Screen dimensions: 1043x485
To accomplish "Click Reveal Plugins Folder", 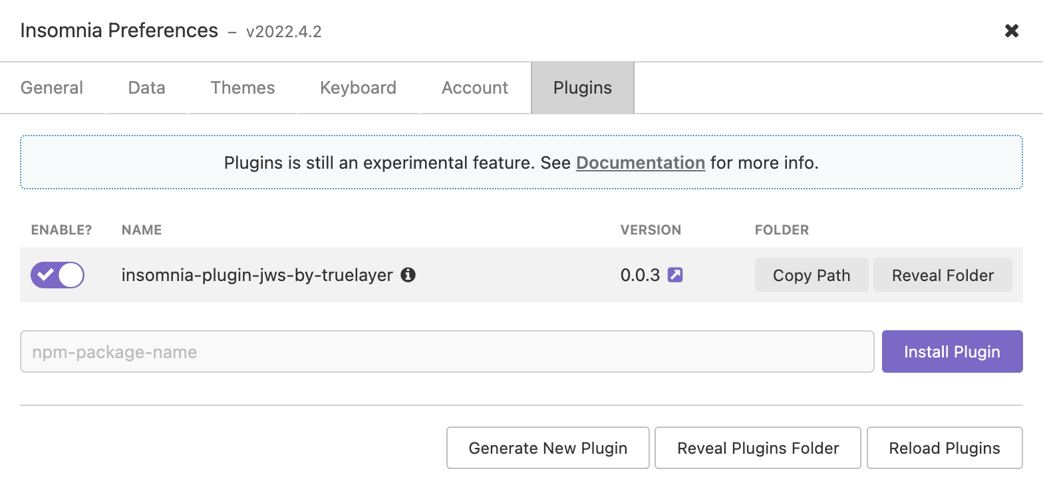I will [x=758, y=448].
